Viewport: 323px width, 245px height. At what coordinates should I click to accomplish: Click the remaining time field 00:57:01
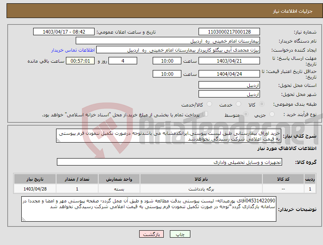tap(80, 61)
